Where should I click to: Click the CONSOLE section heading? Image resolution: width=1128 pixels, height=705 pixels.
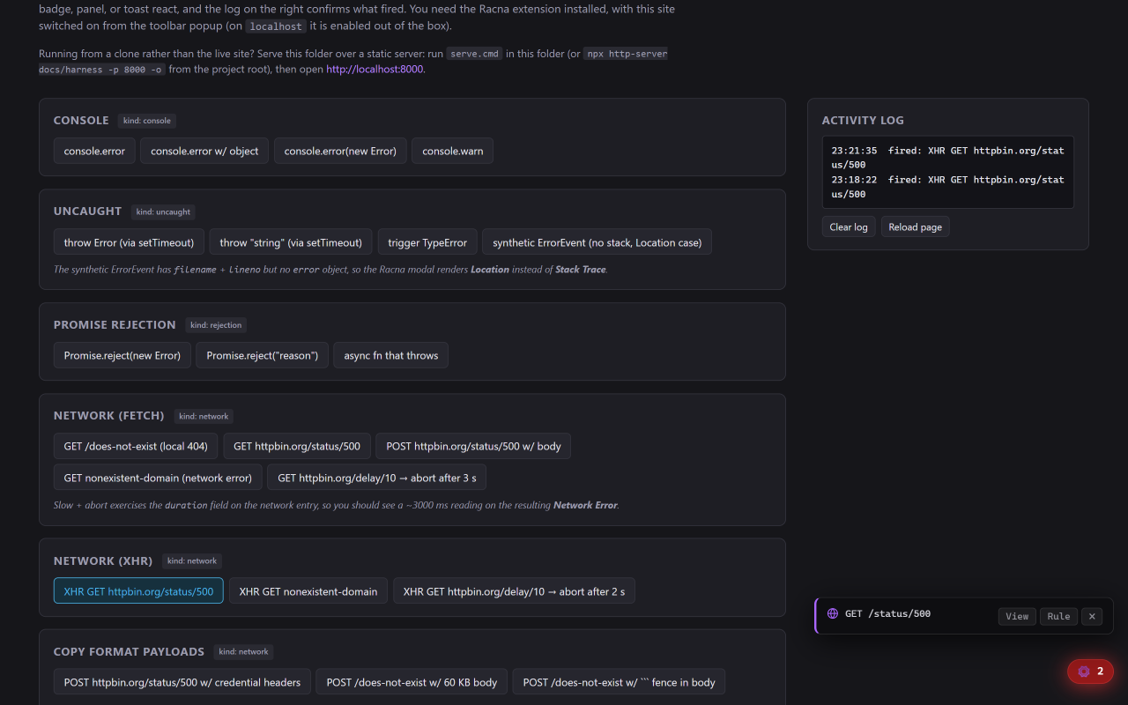click(x=81, y=120)
